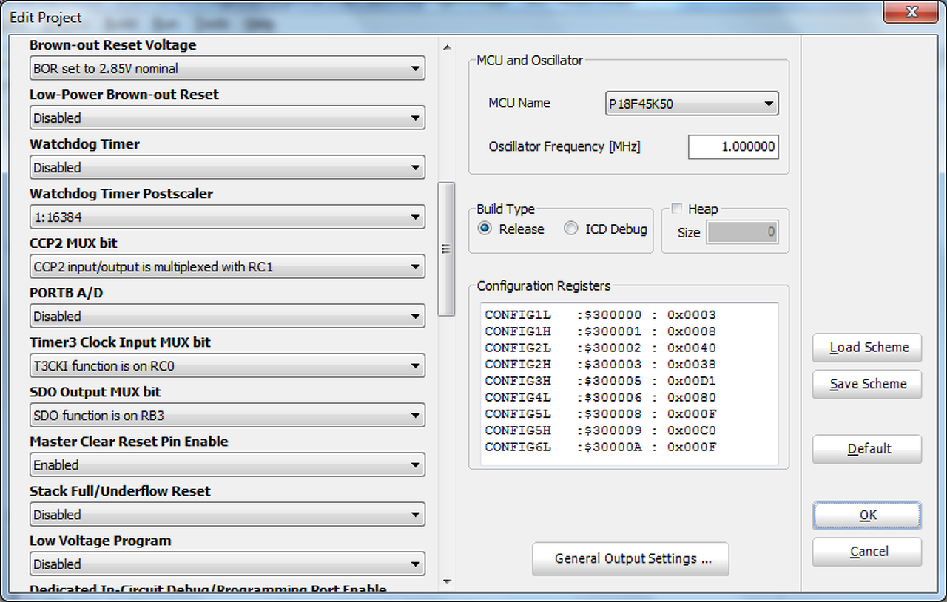This screenshot has width=947, height=602.
Task: Enable the Heap checkbox
Action: [x=676, y=209]
